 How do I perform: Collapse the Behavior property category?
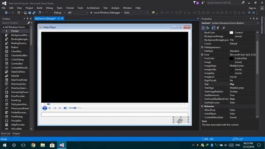click(202, 106)
